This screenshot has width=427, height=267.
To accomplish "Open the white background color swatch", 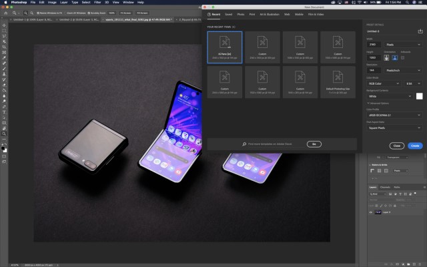I will pos(420,96).
